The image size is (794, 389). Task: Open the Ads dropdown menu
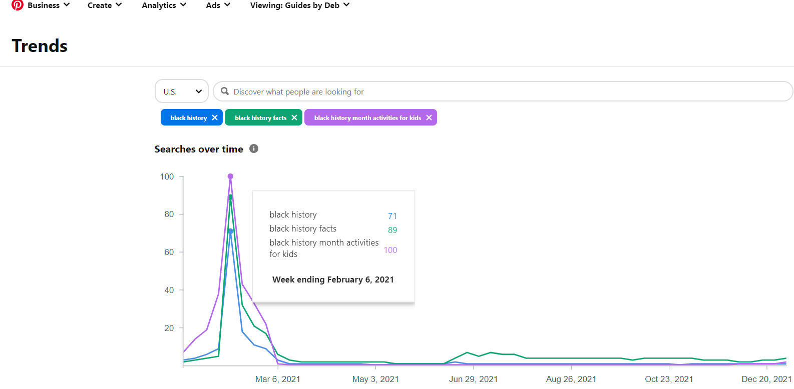point(218,5)
